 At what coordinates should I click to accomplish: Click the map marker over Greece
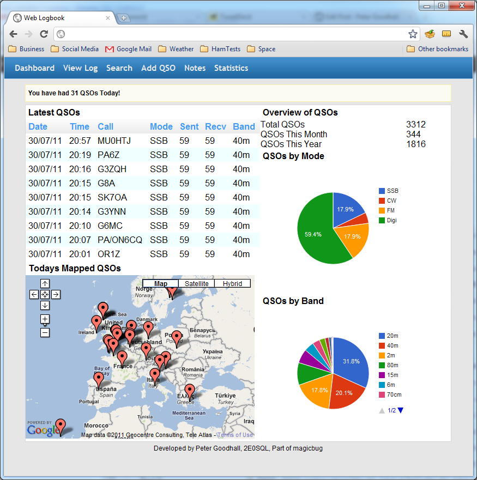[x=189, y=390]
